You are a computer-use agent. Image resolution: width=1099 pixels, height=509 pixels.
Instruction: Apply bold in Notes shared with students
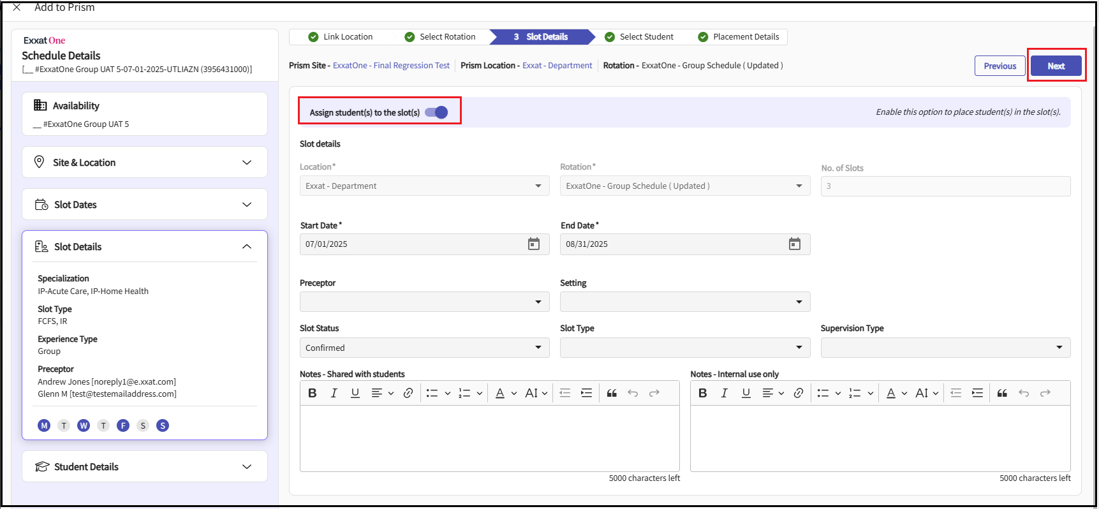point(313,394)
